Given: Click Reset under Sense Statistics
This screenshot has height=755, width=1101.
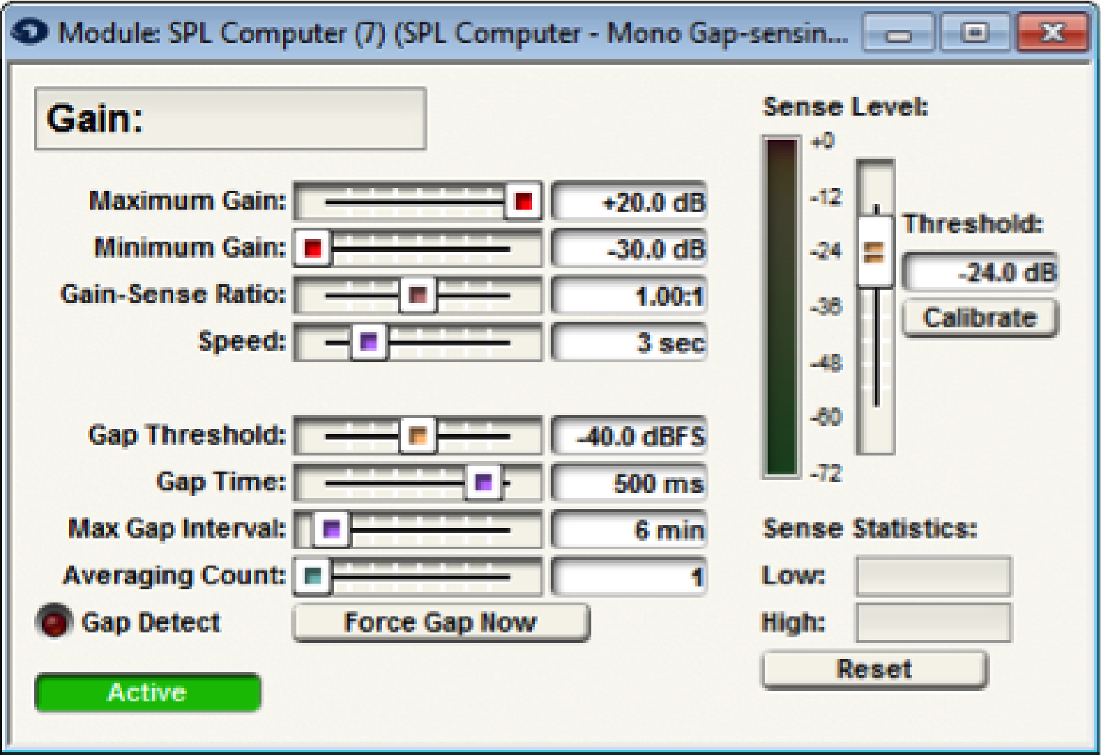Looking at the screenshot, I should 874,669.
